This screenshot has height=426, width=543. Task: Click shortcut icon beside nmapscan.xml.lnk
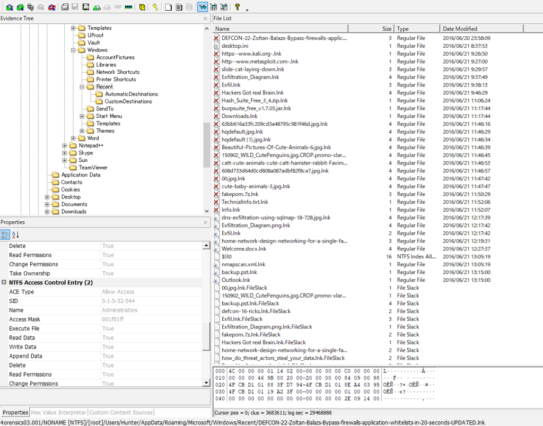[x=216, y=265]
